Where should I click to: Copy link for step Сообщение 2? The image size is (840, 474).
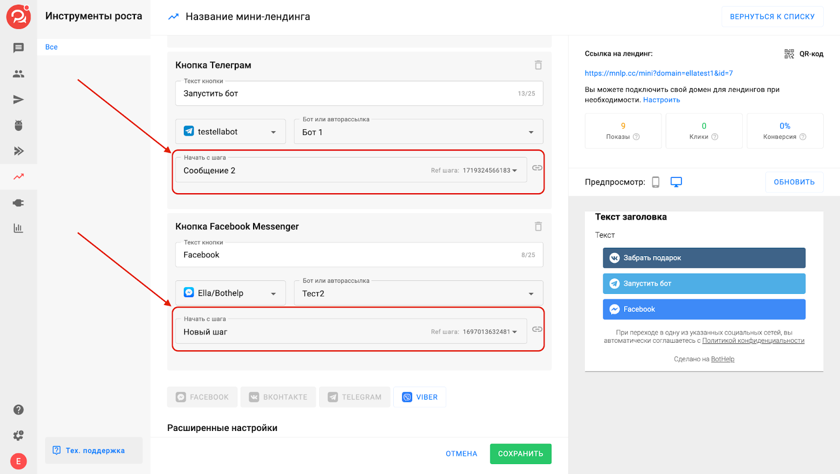tap(537, 168)
